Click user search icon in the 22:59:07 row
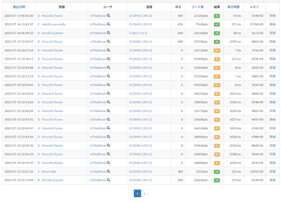This screenshot has height=202, width=281. pos(108,41)
